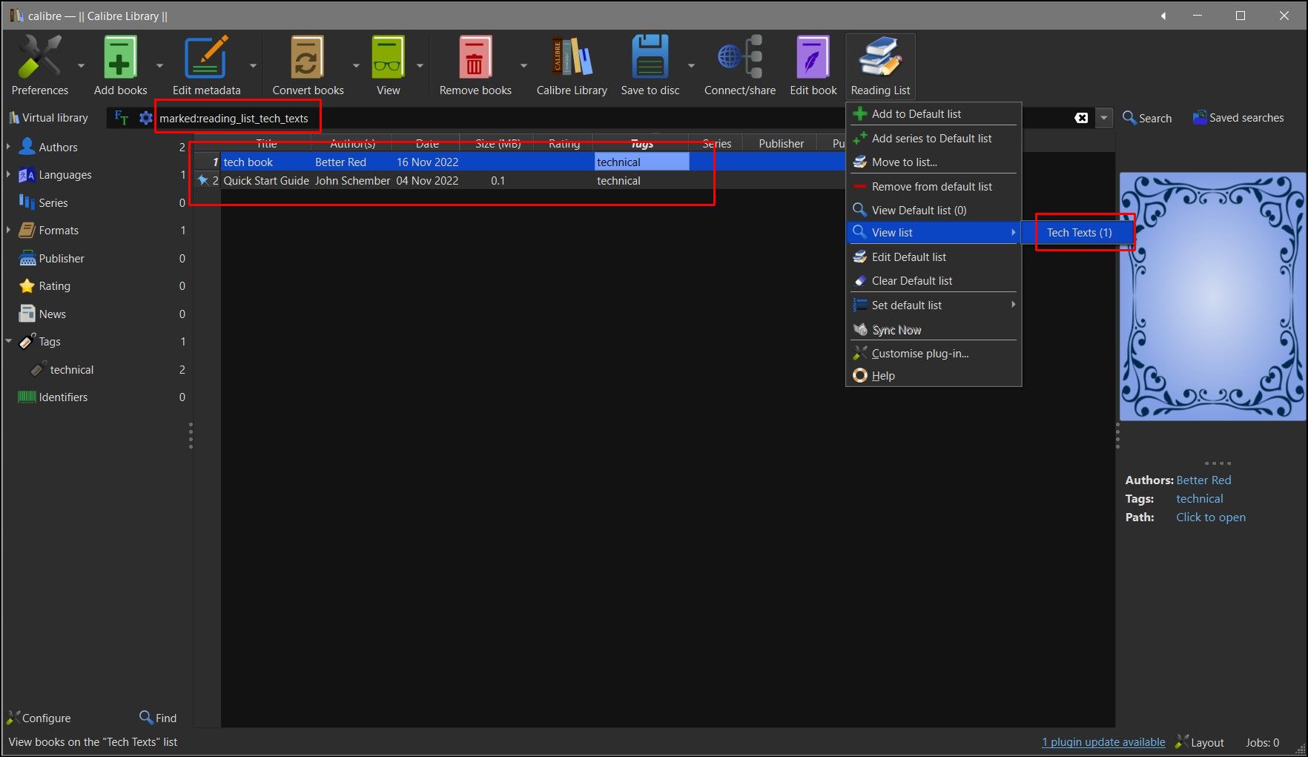Viewport: 1308px width, 757px height.
Task: Launch the Edit book tool
Action: (813, 58)
